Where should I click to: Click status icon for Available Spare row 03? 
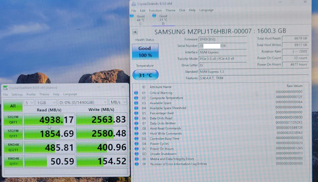click(x=136, y=103)
